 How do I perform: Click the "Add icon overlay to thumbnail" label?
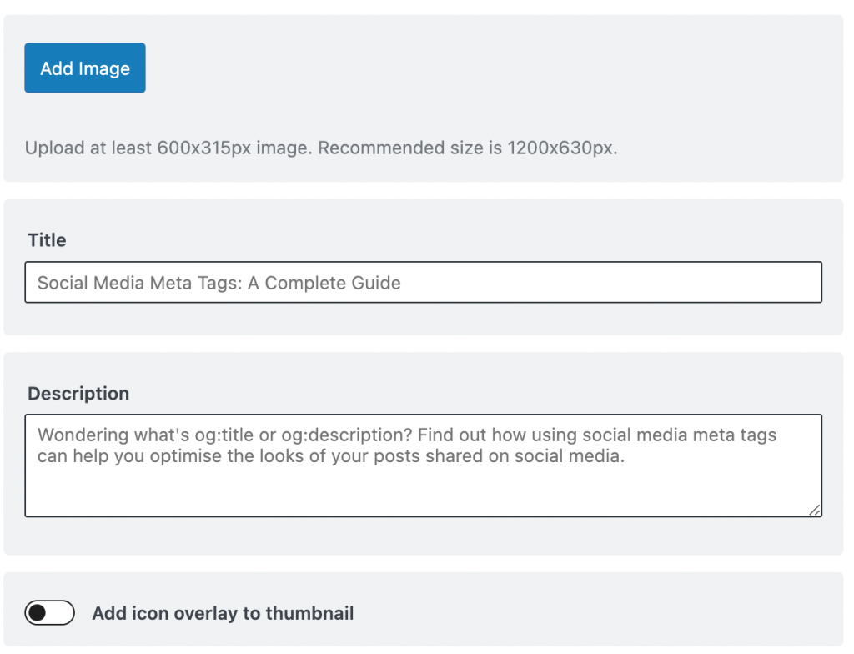pyautogui.click(x=223, y=613)
